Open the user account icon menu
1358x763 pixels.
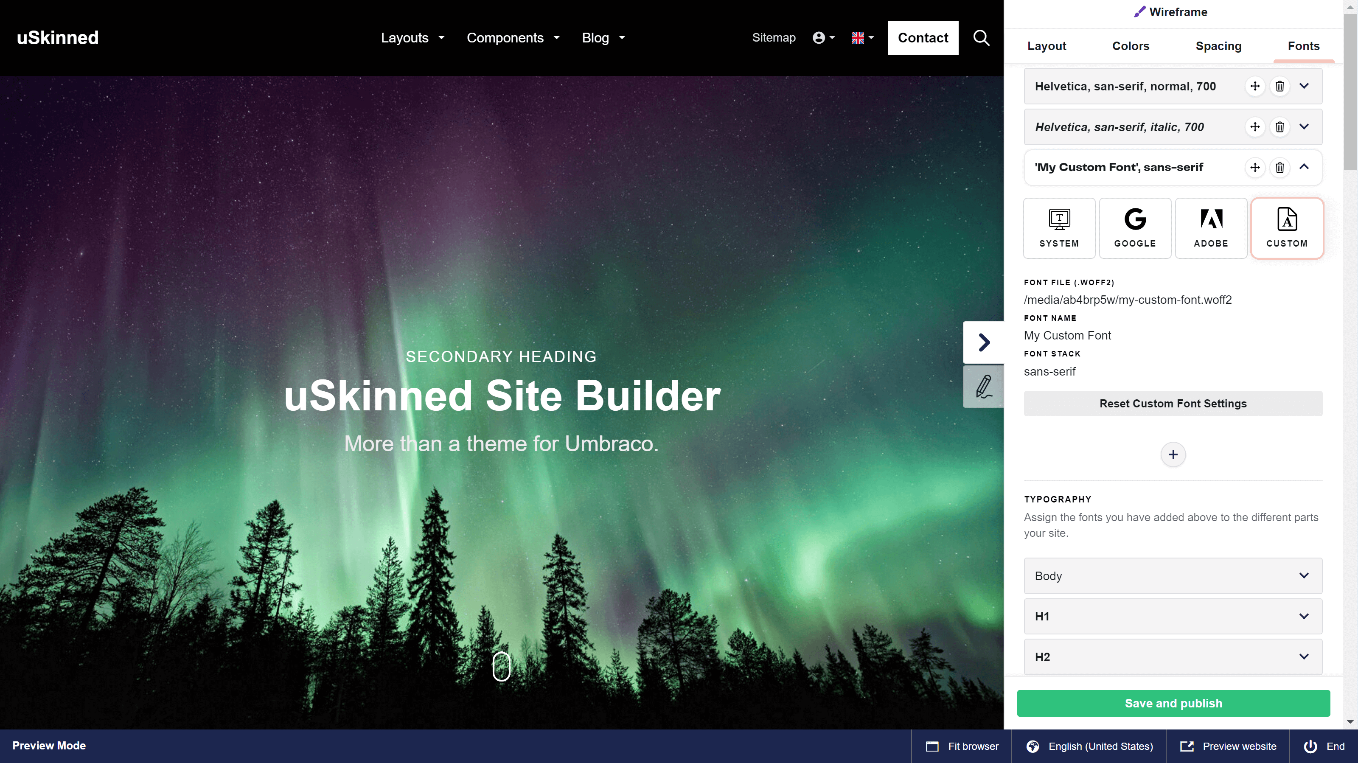point(823,37)
